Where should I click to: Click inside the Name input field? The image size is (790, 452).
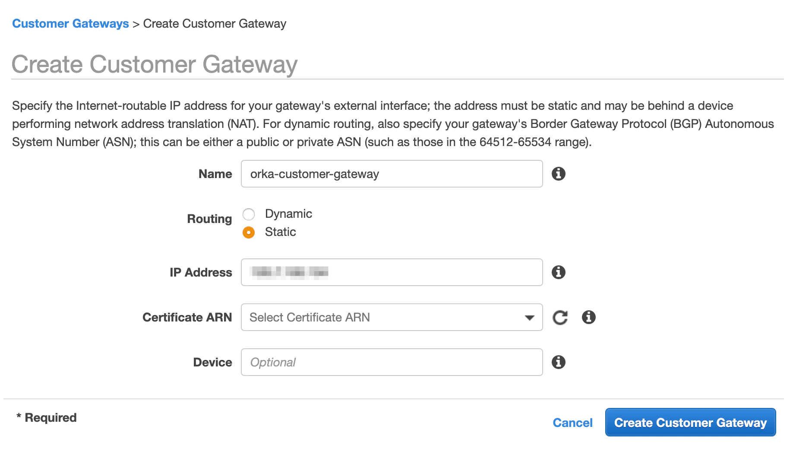pos(391,174)
